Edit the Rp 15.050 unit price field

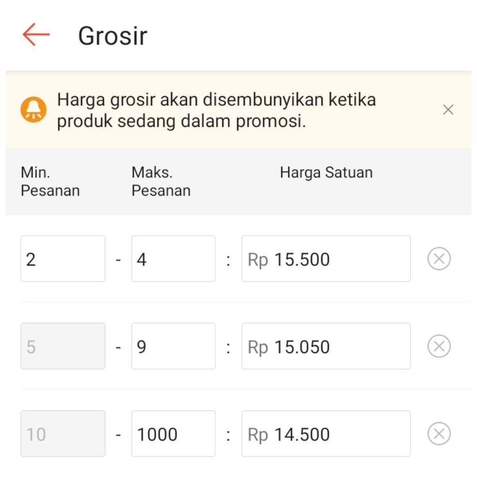pos(326,346)
